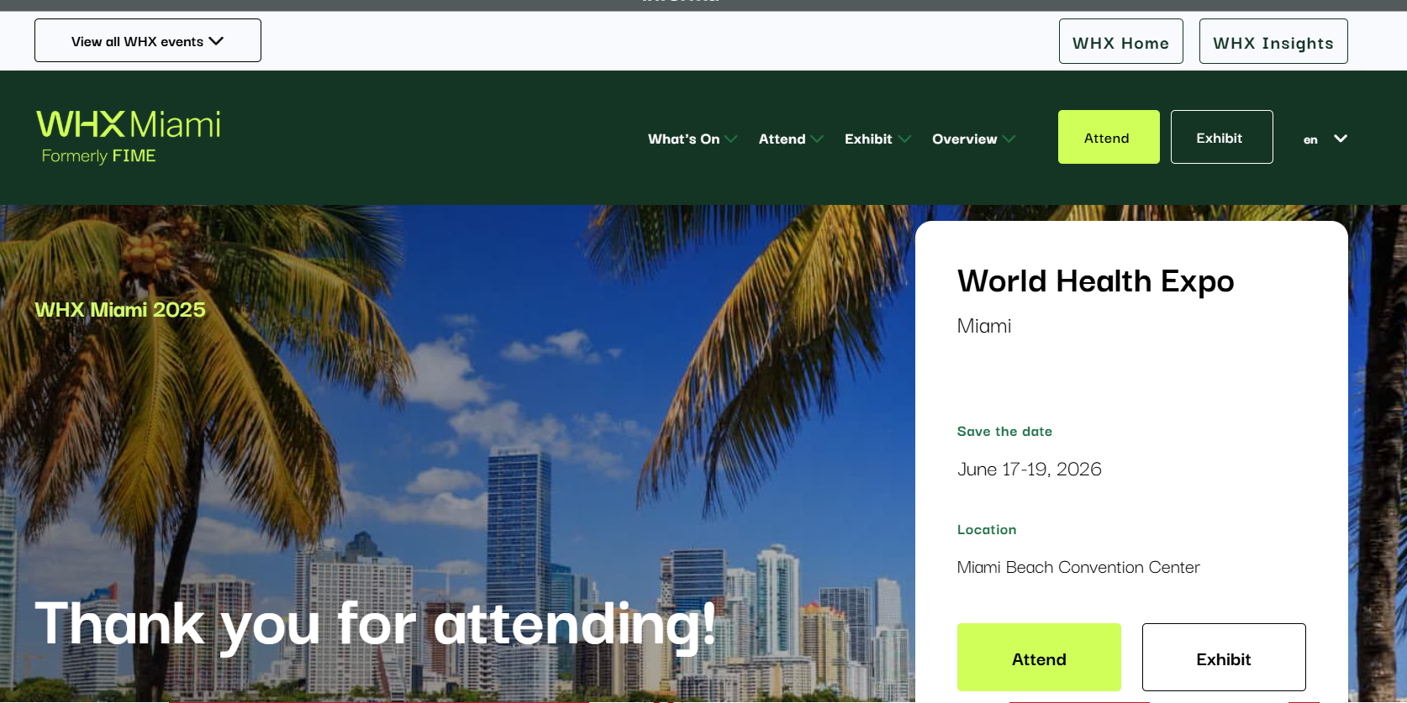This screenshot has height=703, width=1407.
Task: Click the chevron beside Exhibit menu
Action: pyautogui.click(x=904, y=139)
